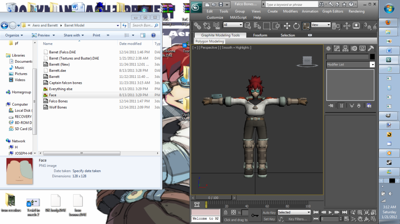Open the Modify command panel tab

(x=337, y=48)
